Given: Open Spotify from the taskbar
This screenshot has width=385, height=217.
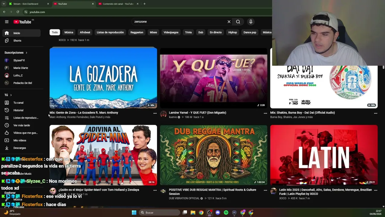Looking at the screenshot, I should 226,212.
